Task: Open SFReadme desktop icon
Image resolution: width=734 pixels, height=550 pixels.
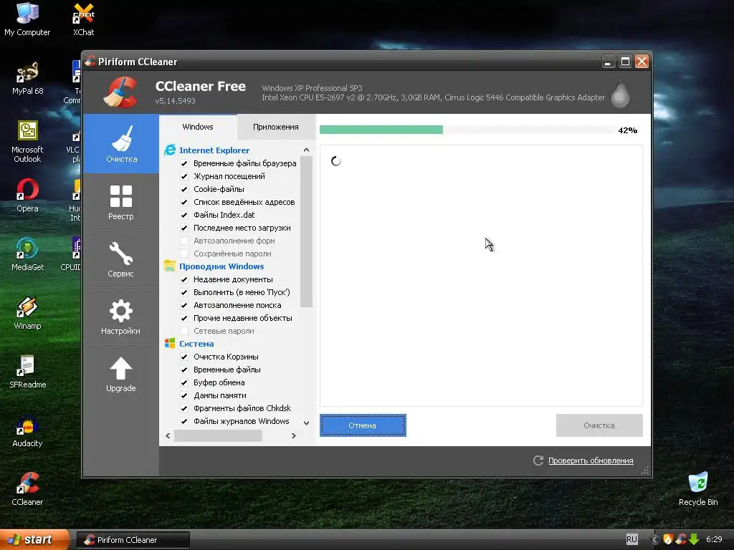Action: coord(27,372)
